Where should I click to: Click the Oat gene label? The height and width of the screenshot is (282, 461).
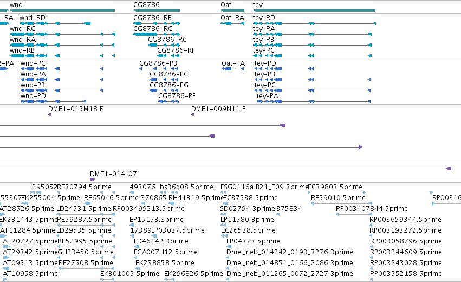(226, 5)
